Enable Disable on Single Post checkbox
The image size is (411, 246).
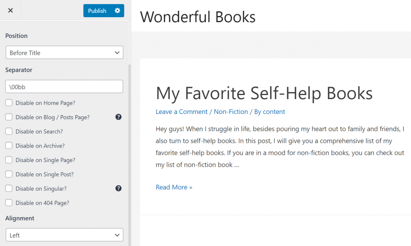coord(9,174)
